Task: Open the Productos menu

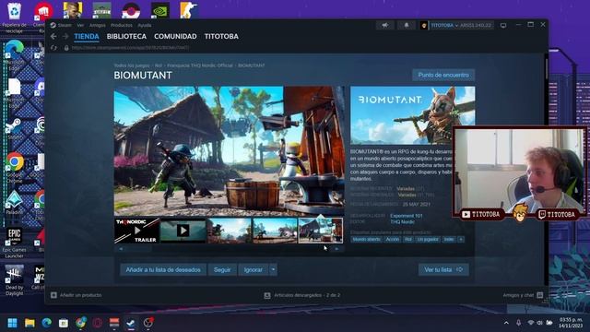Action: [121, 25]
